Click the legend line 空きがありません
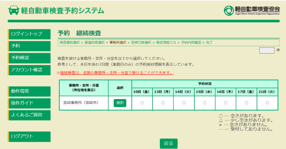This screenshot has height=149, width=286. [x=243, y=125]
